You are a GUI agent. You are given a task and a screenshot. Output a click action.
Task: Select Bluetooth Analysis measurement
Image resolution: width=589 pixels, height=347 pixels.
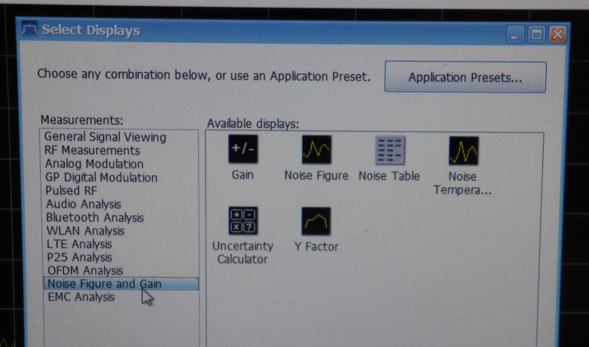(x=95, y=217)
